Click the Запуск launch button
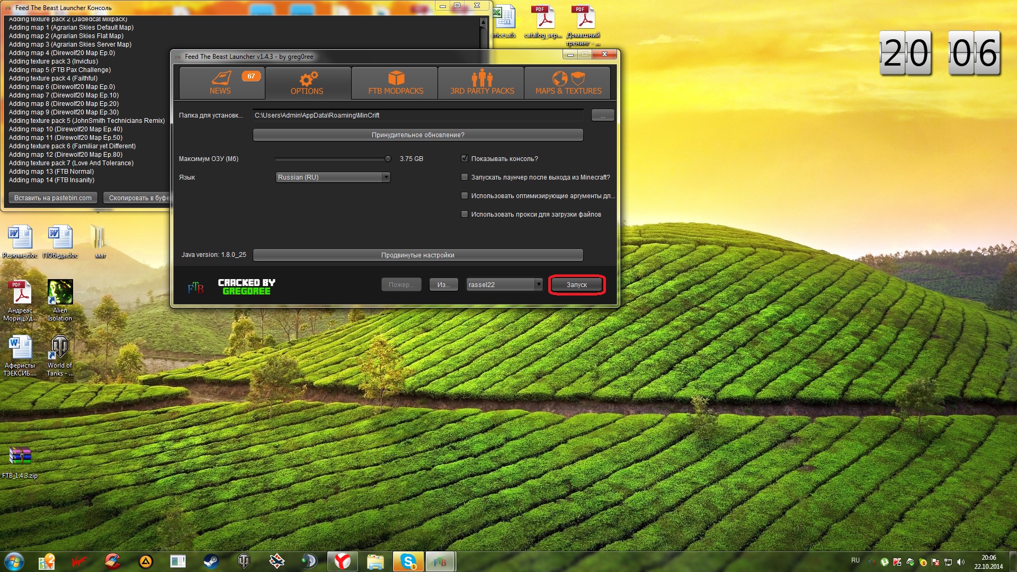 (x=577, y=284)
